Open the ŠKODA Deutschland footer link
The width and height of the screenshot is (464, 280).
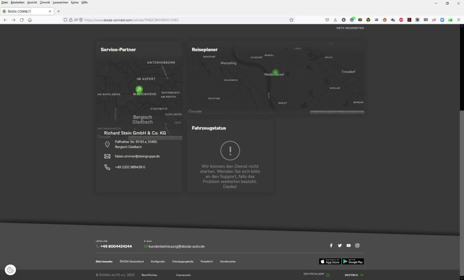pos(132,261)
